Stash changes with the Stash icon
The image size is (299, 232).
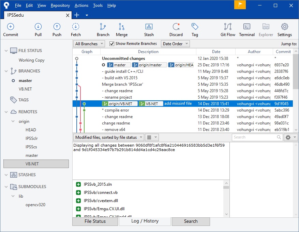(x=149, y=27)
